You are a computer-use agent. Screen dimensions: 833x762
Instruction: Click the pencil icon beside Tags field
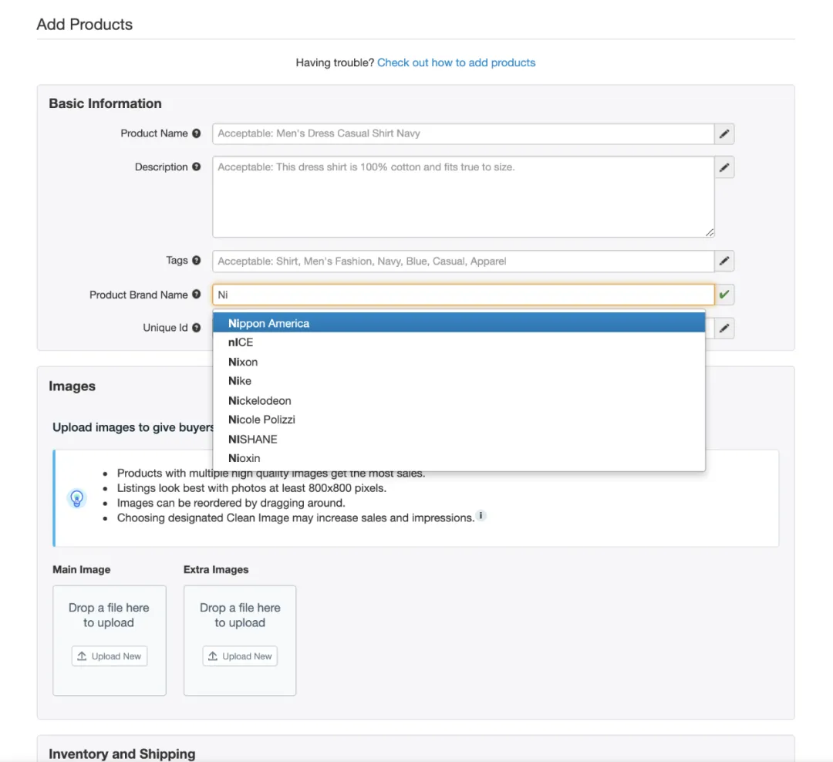click(x=724, y=261)
